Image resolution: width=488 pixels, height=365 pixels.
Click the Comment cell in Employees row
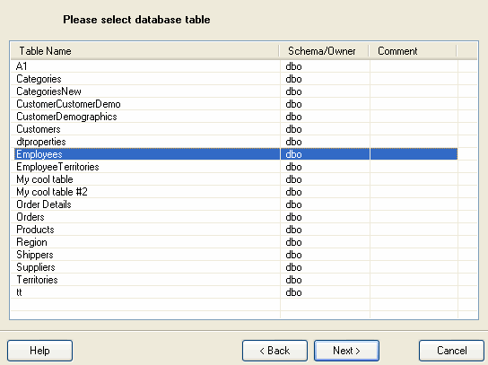pos(414,154)
